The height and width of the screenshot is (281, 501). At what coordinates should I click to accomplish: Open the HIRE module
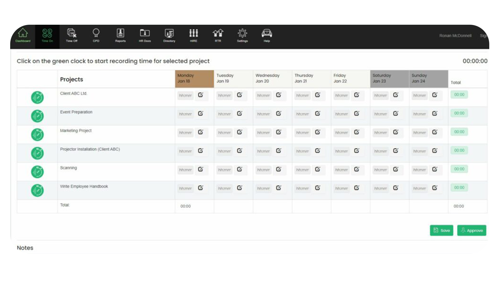pos(193,36)
